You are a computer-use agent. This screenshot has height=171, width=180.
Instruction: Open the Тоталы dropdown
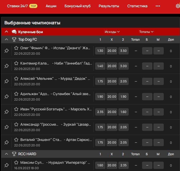(x=146, y=32)
